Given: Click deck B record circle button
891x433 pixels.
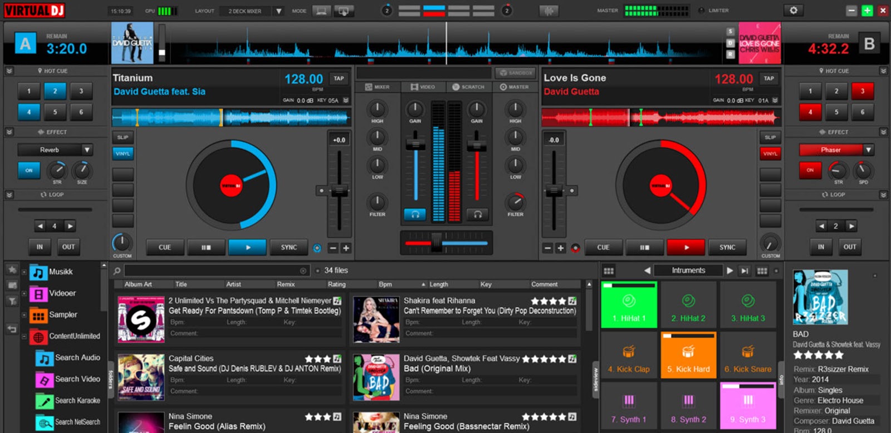Looking at the screenshot, I should (576, 248).
